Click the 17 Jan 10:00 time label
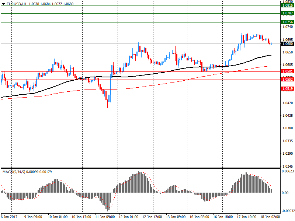 247,217
